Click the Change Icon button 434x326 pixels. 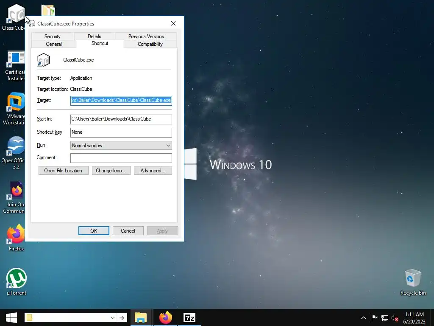(111, 171)
